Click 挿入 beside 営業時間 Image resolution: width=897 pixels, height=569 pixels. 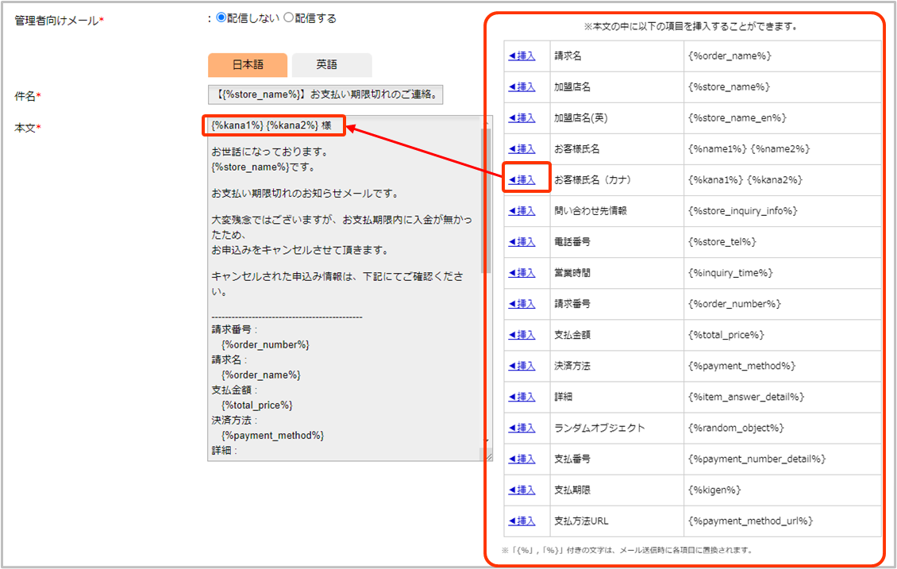click(x=522, y=273)
